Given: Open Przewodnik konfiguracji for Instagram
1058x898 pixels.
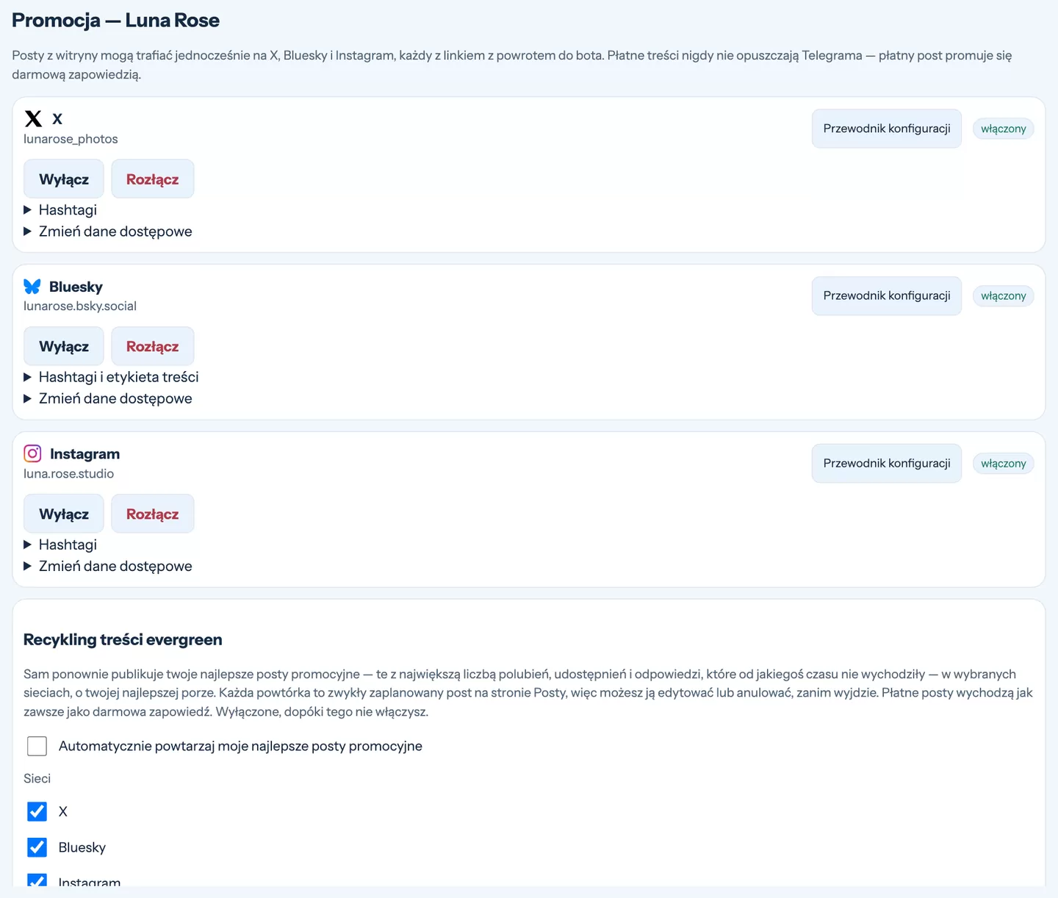Looking at the screenshot, I should point(887,463).
